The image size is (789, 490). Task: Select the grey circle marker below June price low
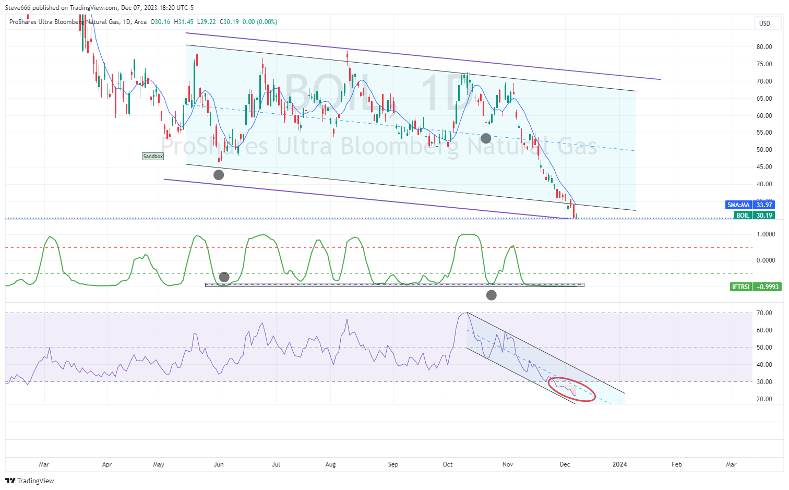pyautogui.click(x=219, y=175)
